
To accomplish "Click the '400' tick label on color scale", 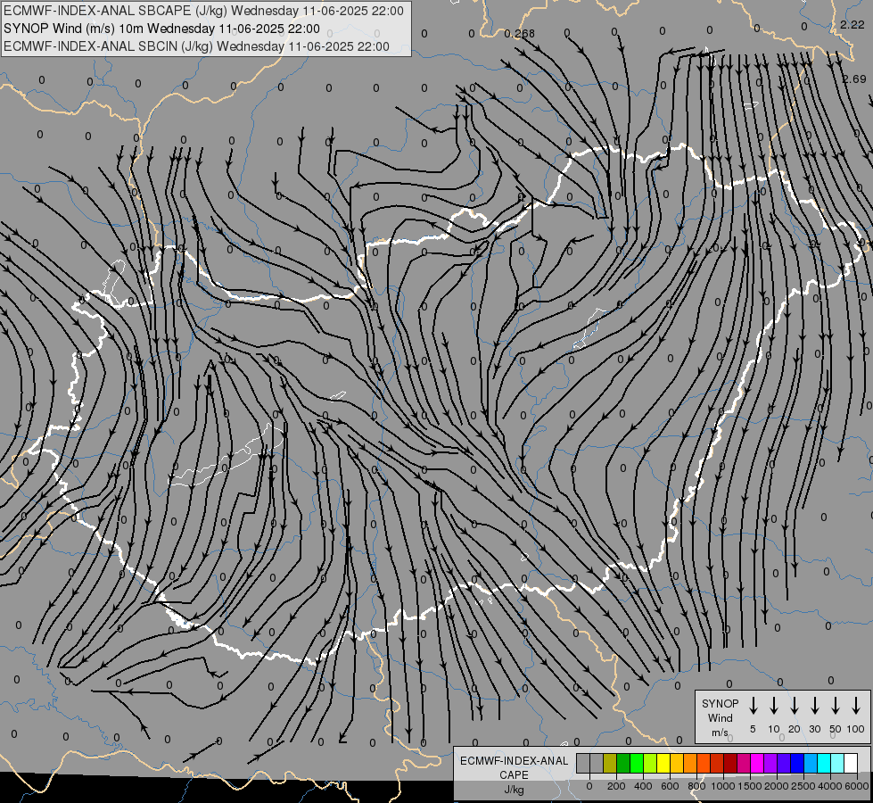I will (643, 786).
